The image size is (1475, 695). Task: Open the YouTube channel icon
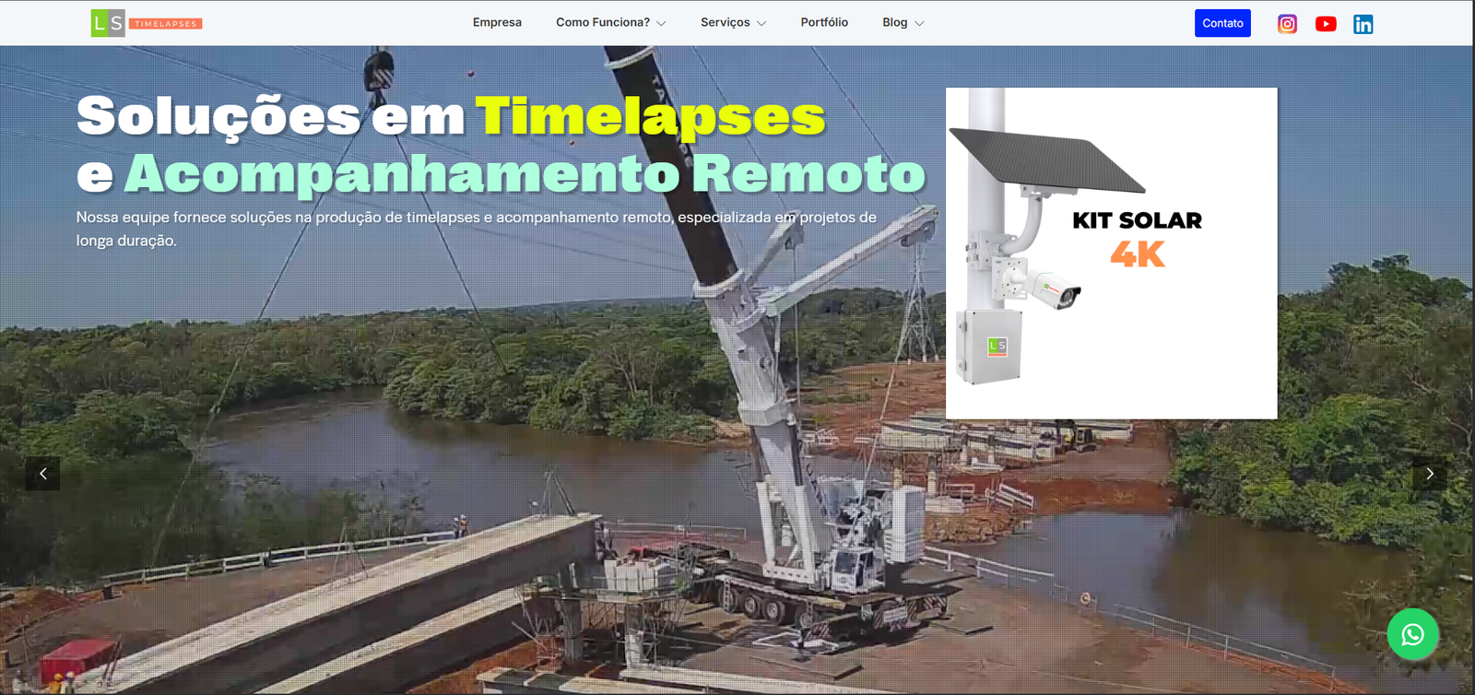[1326, 24]
